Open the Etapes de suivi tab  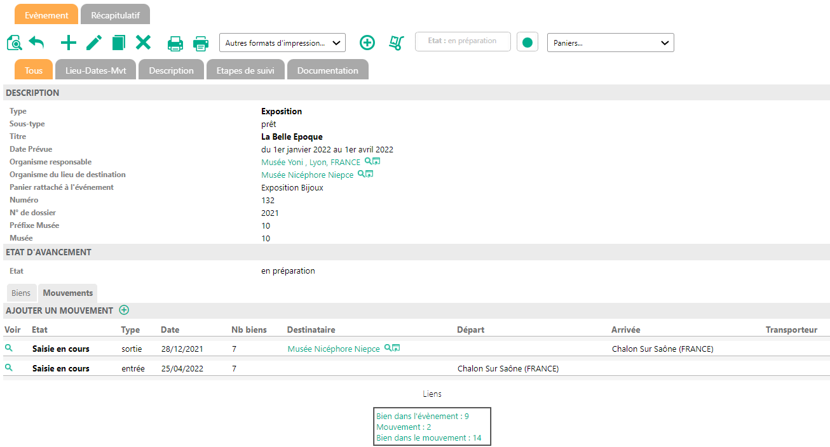point(245,70)
